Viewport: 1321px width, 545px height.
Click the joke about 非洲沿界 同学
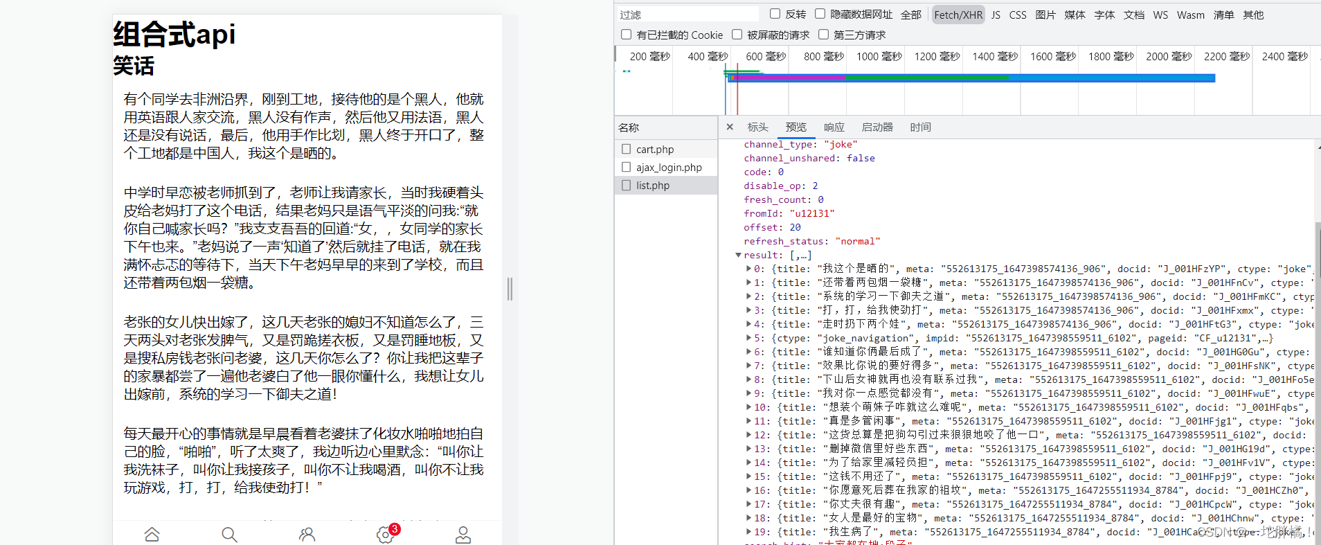(304, 126)
